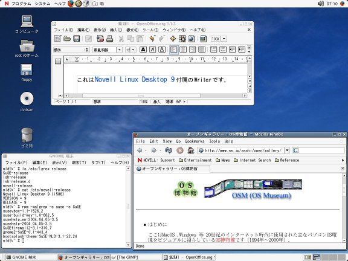Stop page loading in Firefox
Screen dimensions: 348x261
pyautogui.click(x=180, y=150)
